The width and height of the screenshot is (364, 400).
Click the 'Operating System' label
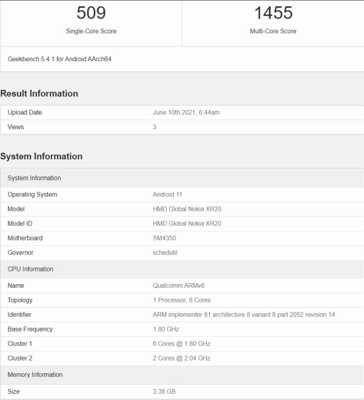(x=32, y=195)
